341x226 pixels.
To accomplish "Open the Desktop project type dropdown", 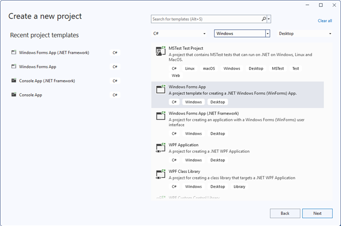I will [x=305, y=33].
